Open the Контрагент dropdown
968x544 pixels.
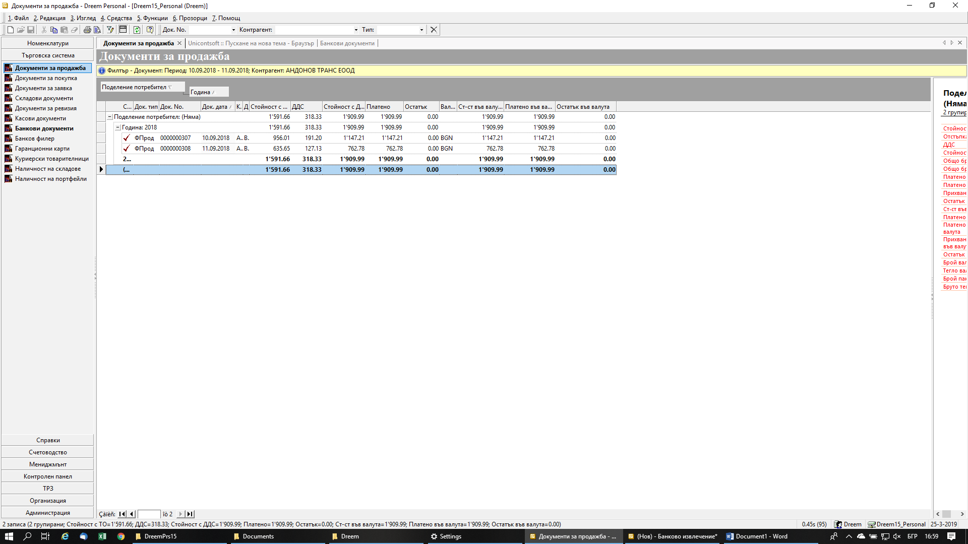point(356,30)
